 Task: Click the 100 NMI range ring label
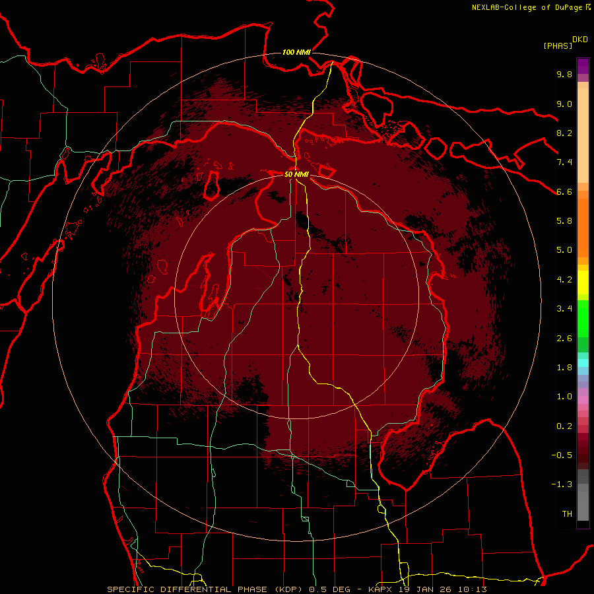(x=296, y=52)
